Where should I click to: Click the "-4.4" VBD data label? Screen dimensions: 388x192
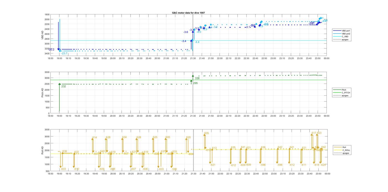[x=197, y=42]
